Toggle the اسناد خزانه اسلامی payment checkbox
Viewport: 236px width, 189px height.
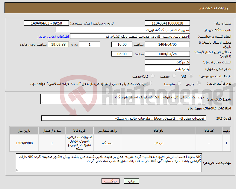tap(150, 83)
